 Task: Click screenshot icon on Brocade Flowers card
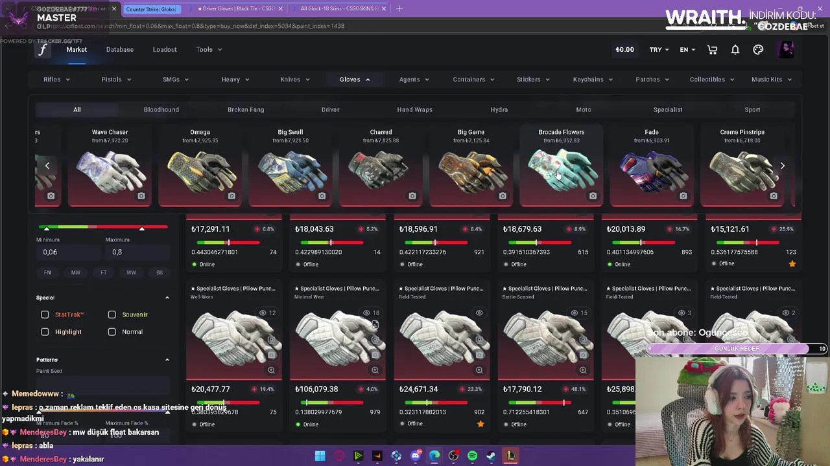coord(593,195)
